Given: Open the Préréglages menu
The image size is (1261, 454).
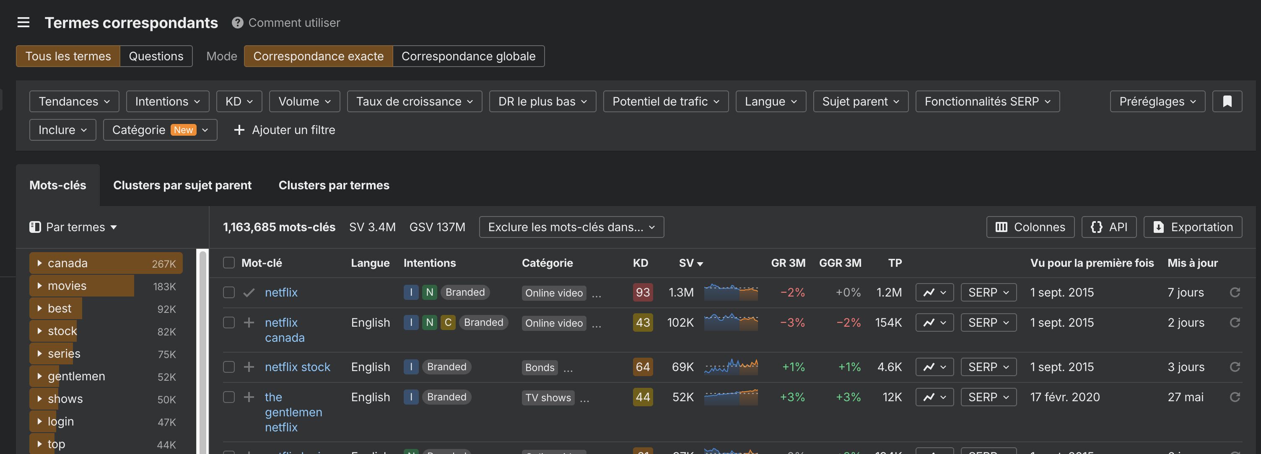Looking at the screenshot, I should [x=1157, y=101].
